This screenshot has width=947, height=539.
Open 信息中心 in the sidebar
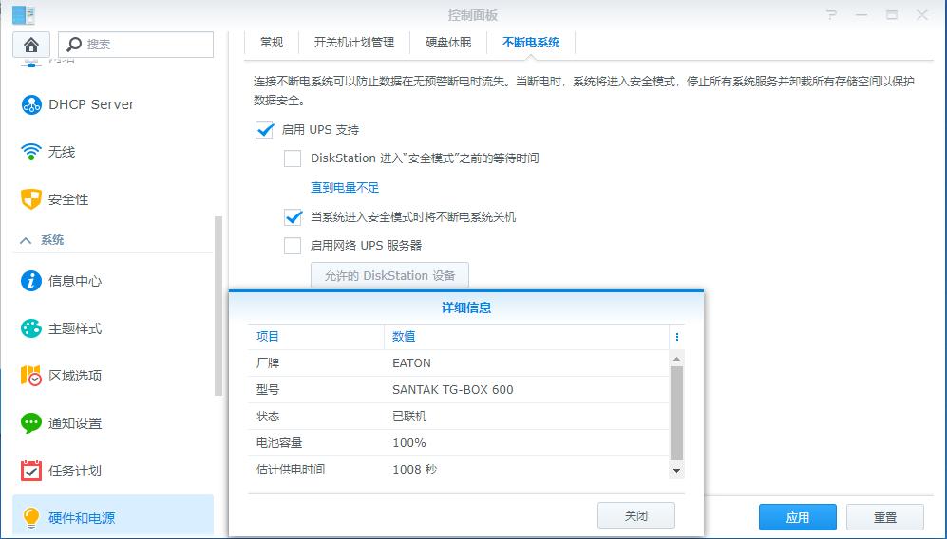(x=75, y=281)
